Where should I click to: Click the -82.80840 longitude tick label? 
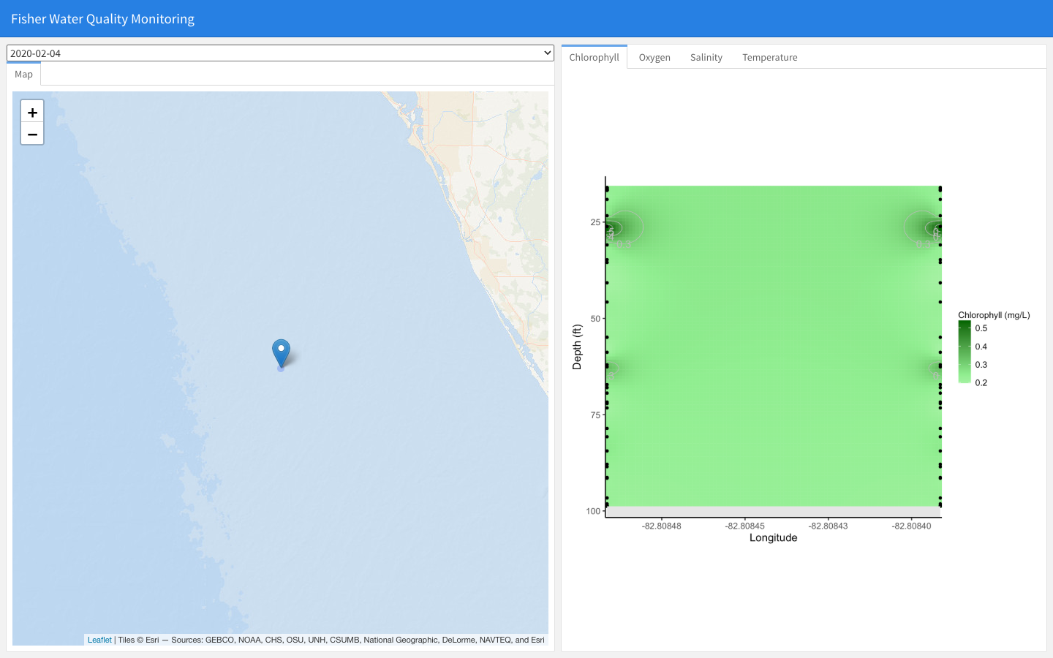[912, 526]
